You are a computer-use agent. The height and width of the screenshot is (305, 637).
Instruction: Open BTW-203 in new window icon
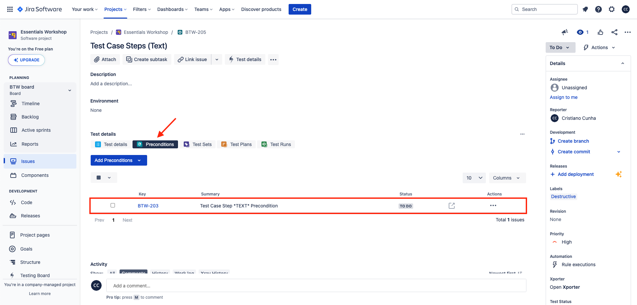pyautogui.click(x=452, y=206)
